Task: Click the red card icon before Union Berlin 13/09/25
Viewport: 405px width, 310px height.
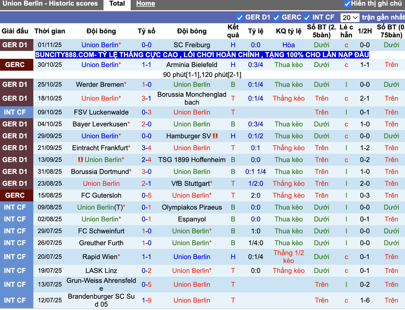Action: click(81, 160)
